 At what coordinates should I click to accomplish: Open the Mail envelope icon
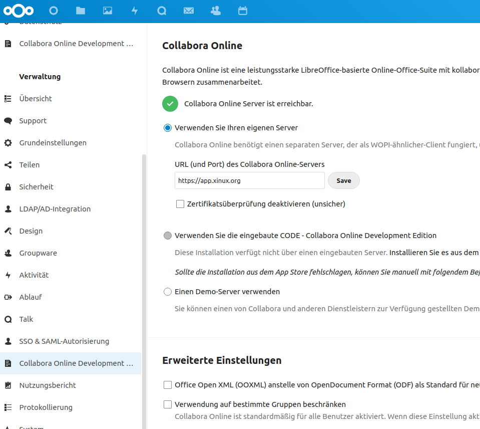(189, 11)
